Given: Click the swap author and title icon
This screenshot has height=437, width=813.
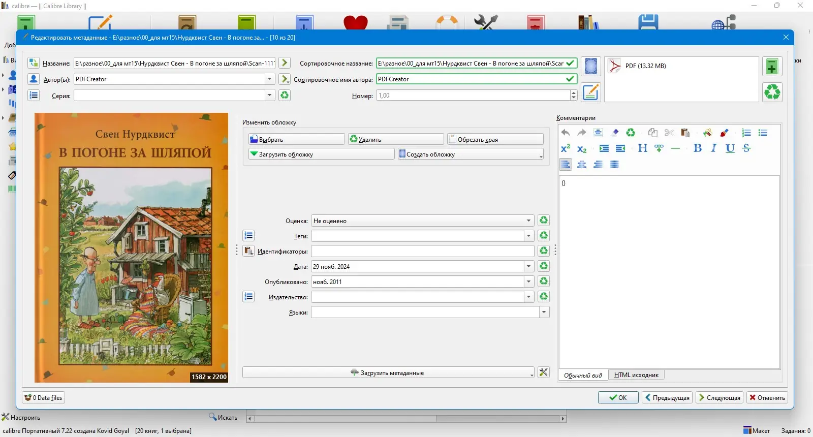Looking at the screenshot, I should point(34,63).
